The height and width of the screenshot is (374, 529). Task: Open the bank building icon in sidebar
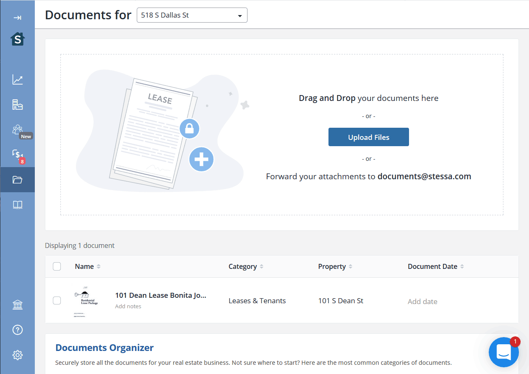[18, 305]
